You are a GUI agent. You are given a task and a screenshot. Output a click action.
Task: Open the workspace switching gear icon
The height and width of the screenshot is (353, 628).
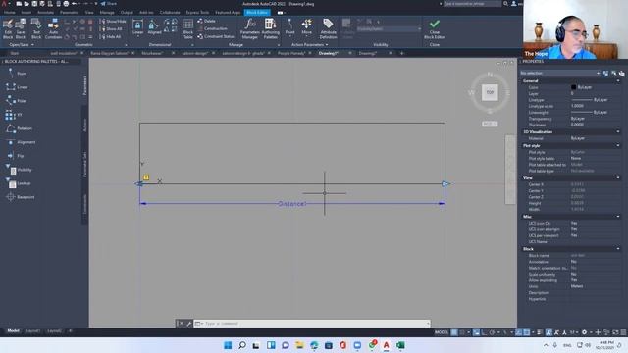pyautogui.click(x=585, y=332)
